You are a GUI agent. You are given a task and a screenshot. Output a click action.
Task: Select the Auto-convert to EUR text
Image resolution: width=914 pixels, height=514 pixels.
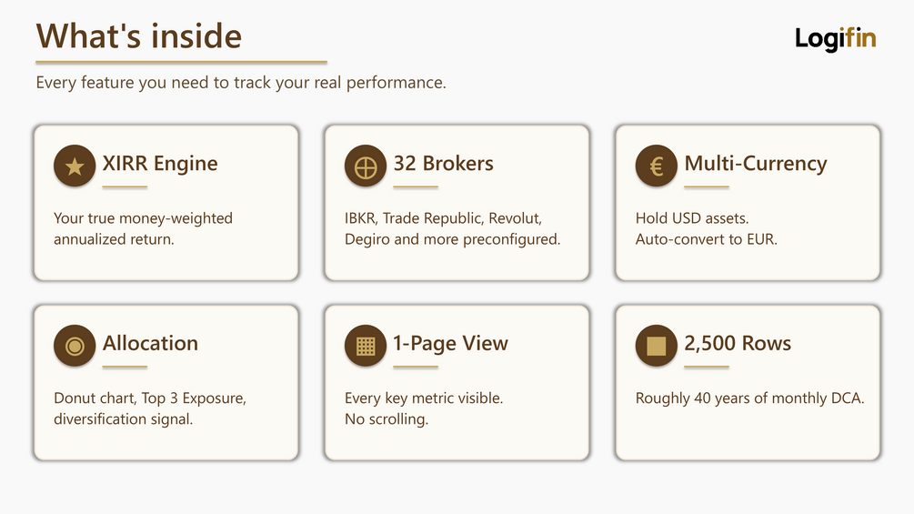click(x=707, y=239)
